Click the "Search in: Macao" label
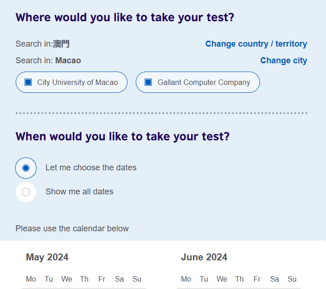 [x=48, y=60]
